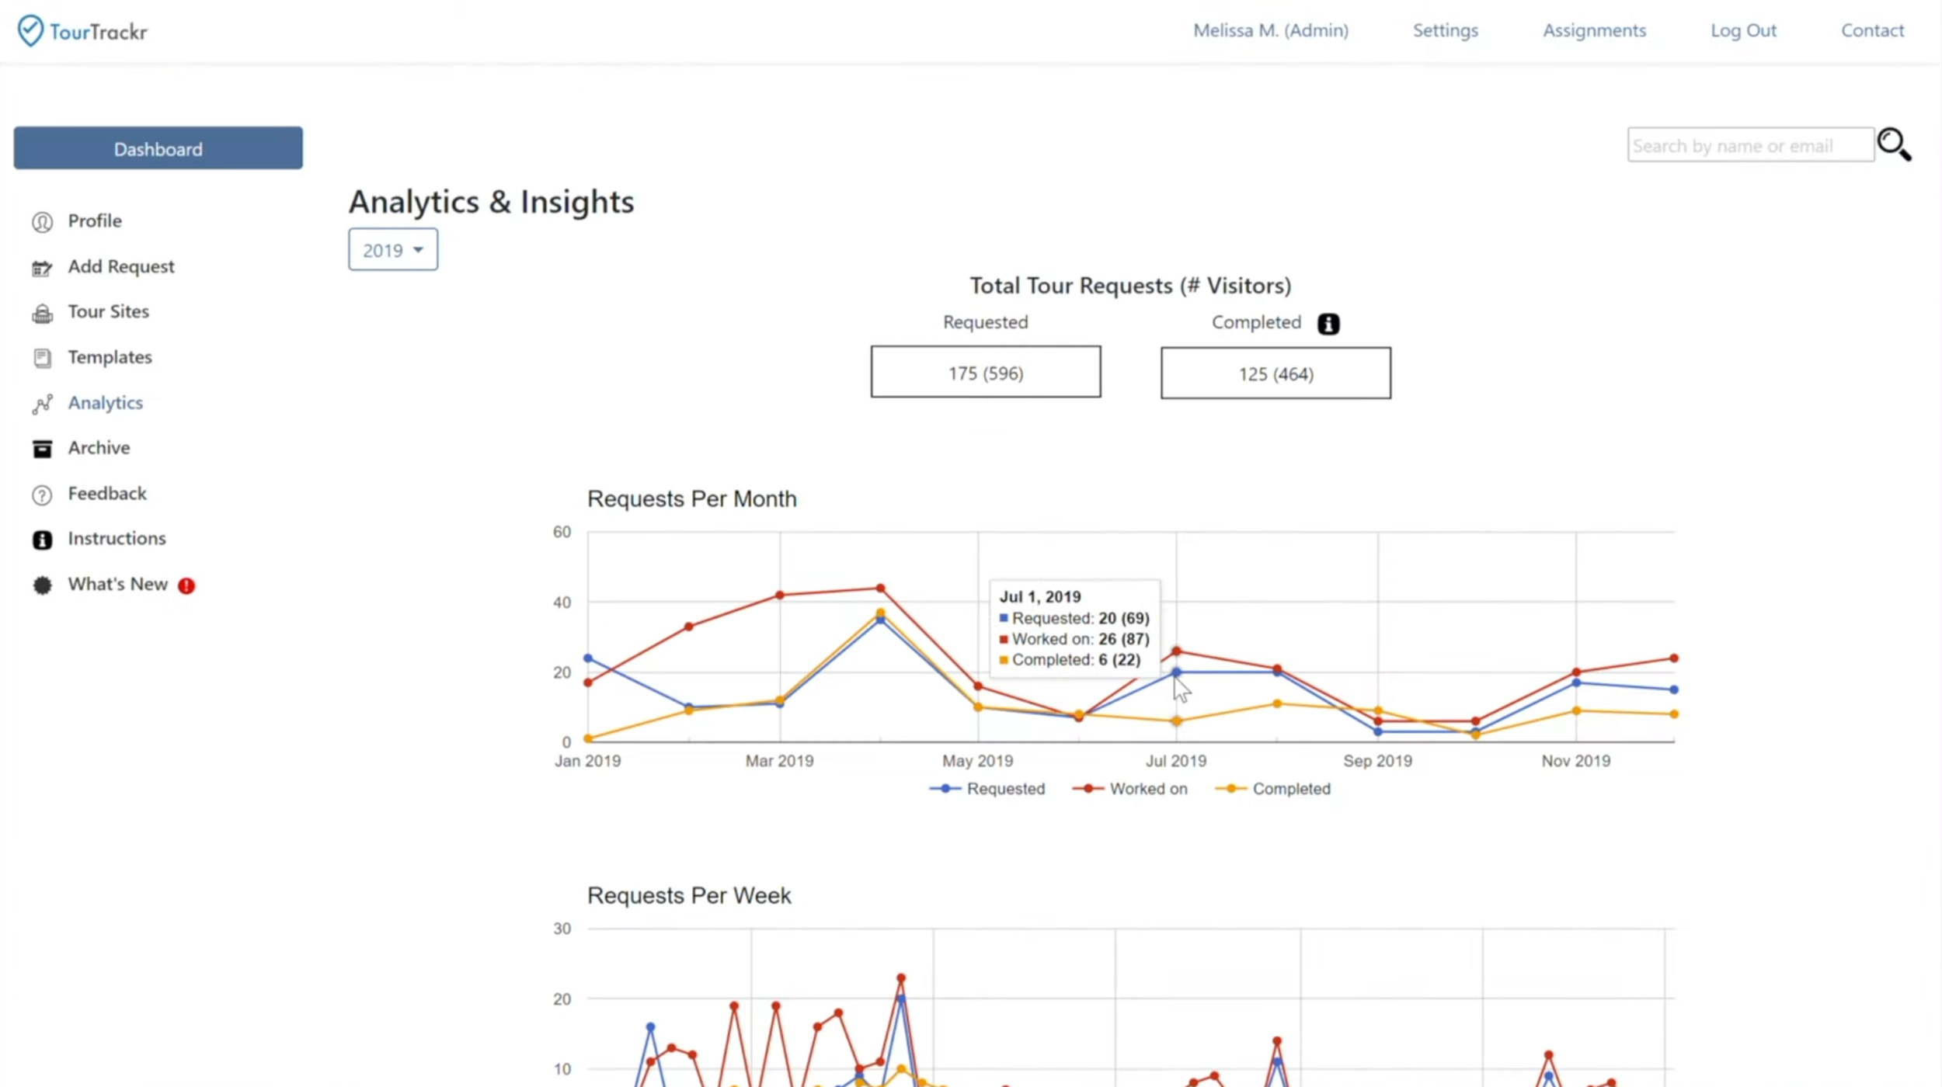Open the Profile page
Image resolution: width=1942 pixels, height=1087 pixels.
point(95,221)
